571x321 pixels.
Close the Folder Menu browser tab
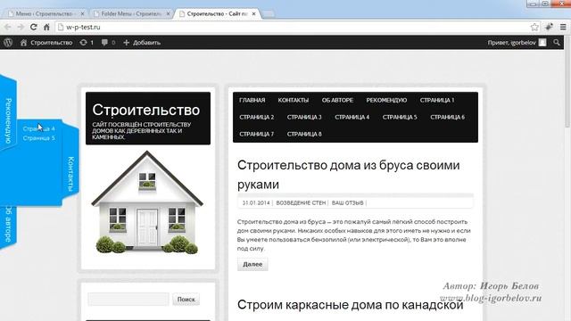169,14
